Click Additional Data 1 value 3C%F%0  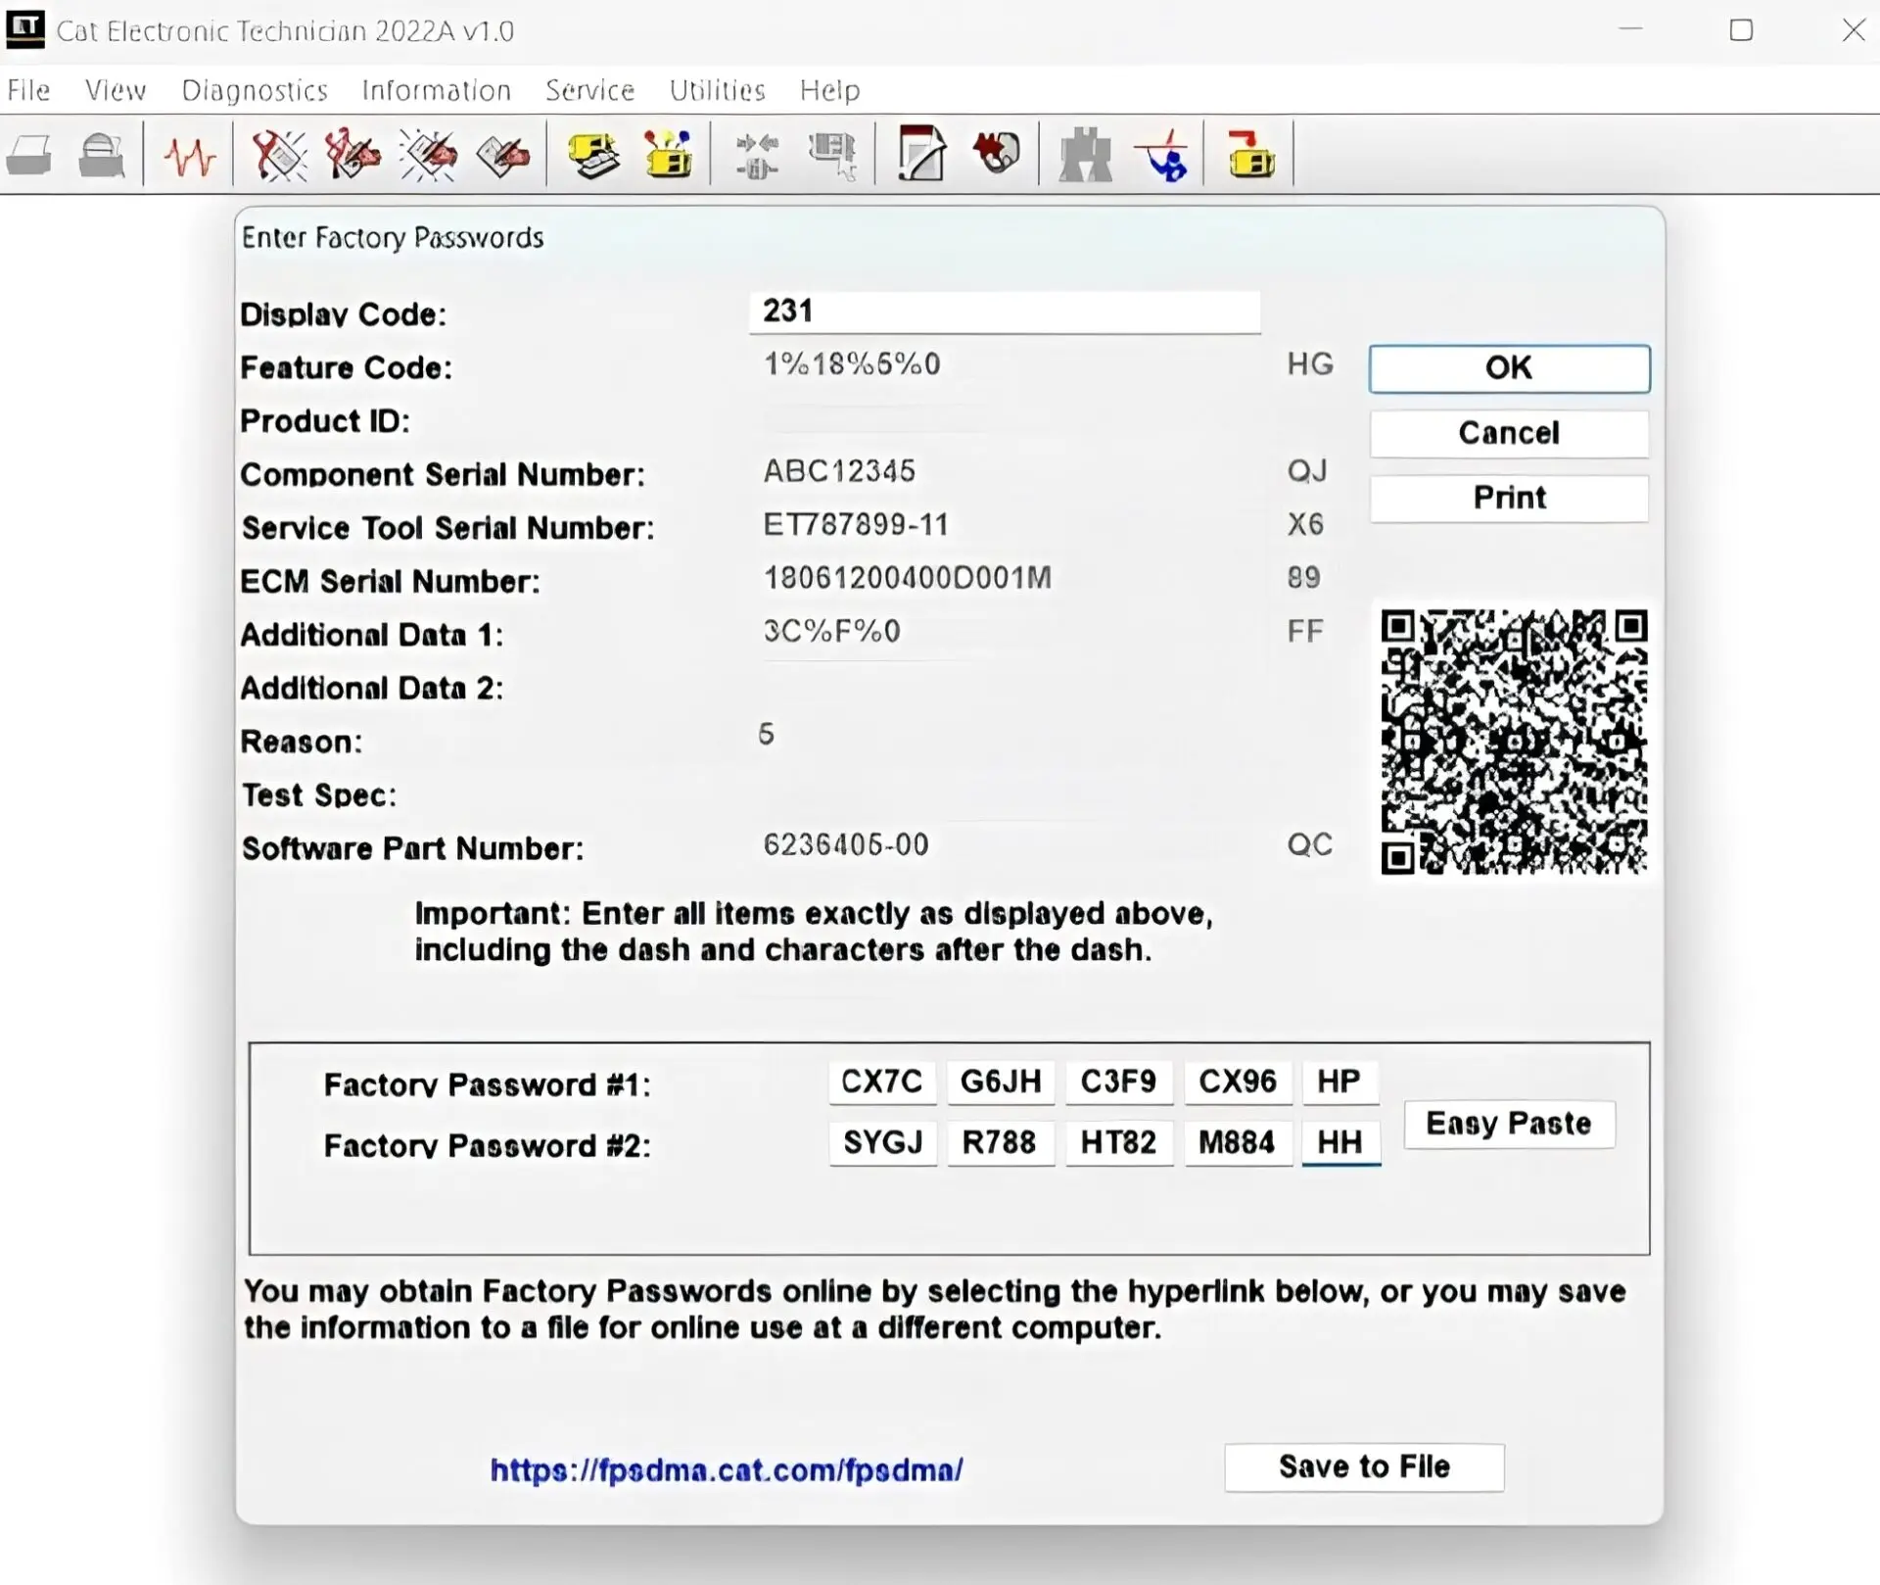(x=831, y=632)
